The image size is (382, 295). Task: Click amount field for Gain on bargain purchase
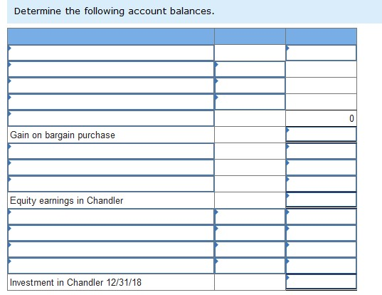pos(321,135)
